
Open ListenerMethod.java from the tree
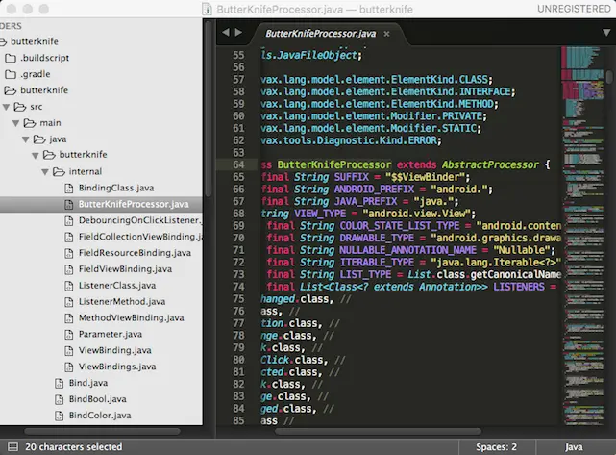click(x=122, y=302)
